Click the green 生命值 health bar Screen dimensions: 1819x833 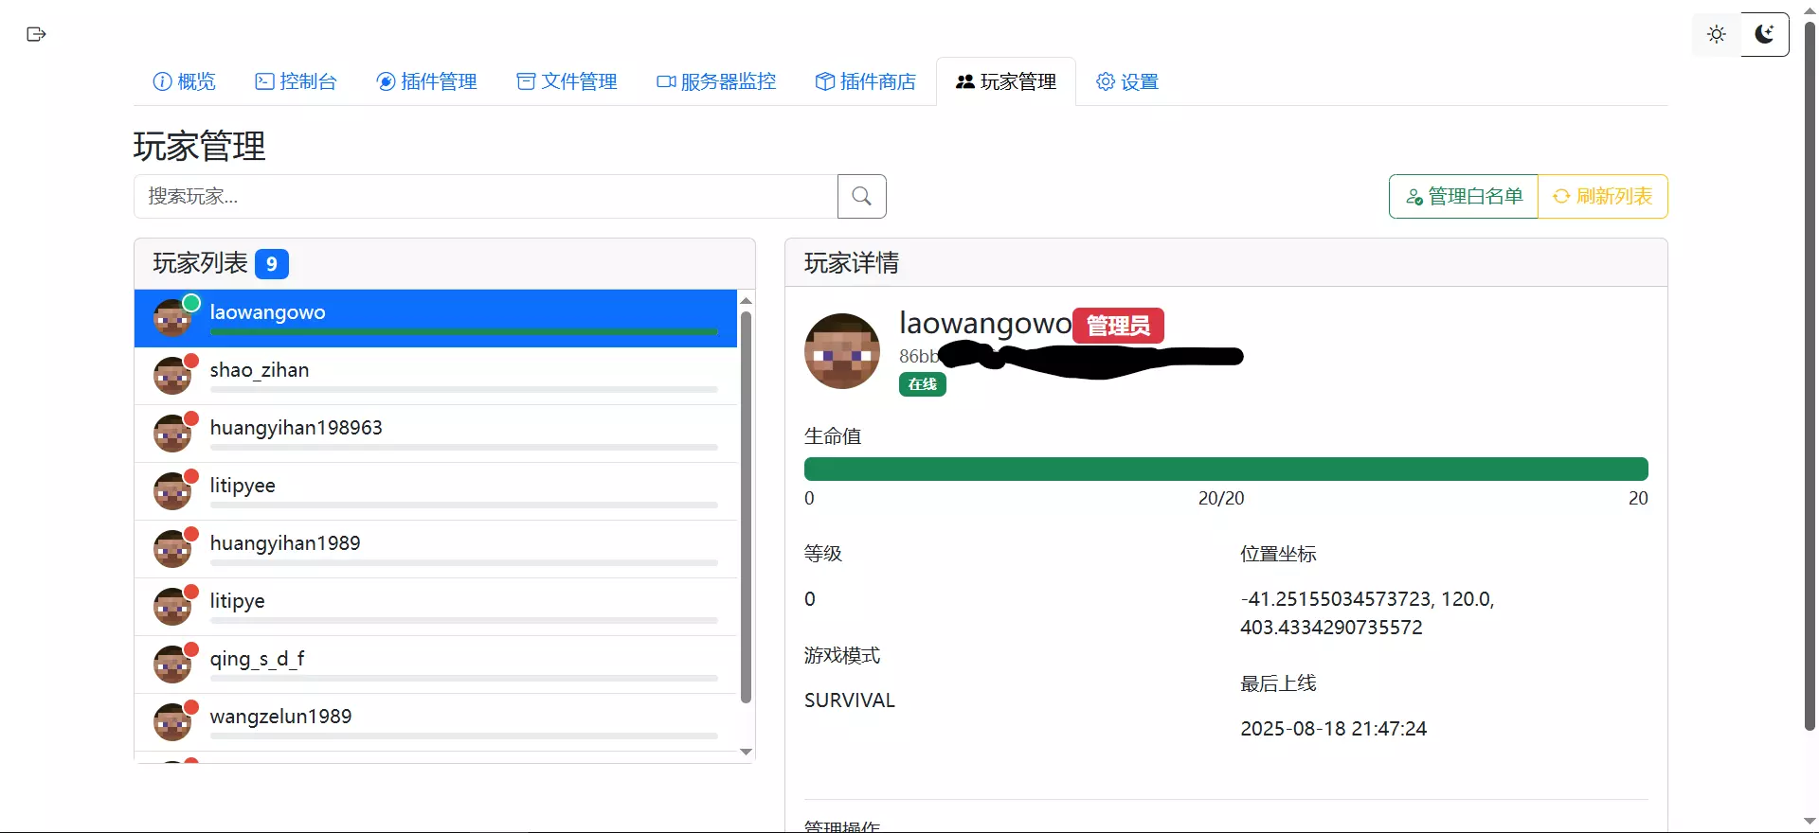point(1226,469)
